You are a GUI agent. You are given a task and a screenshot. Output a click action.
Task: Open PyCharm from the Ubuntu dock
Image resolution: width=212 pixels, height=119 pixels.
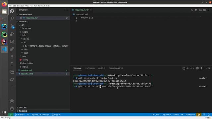point(4,34)
